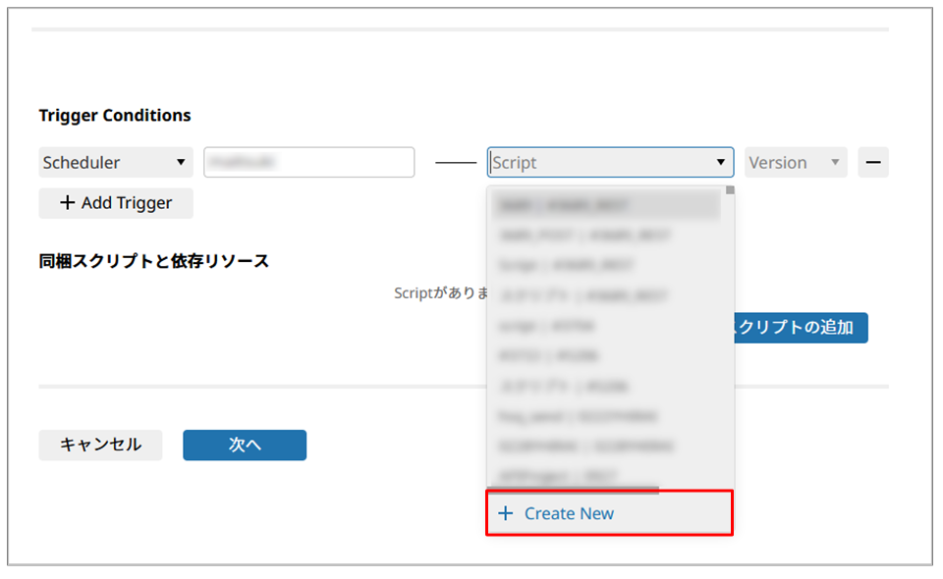943x579 pixels.
Task: Click the arrow icon of the Script combo box
Action: [x=720, y=163]
